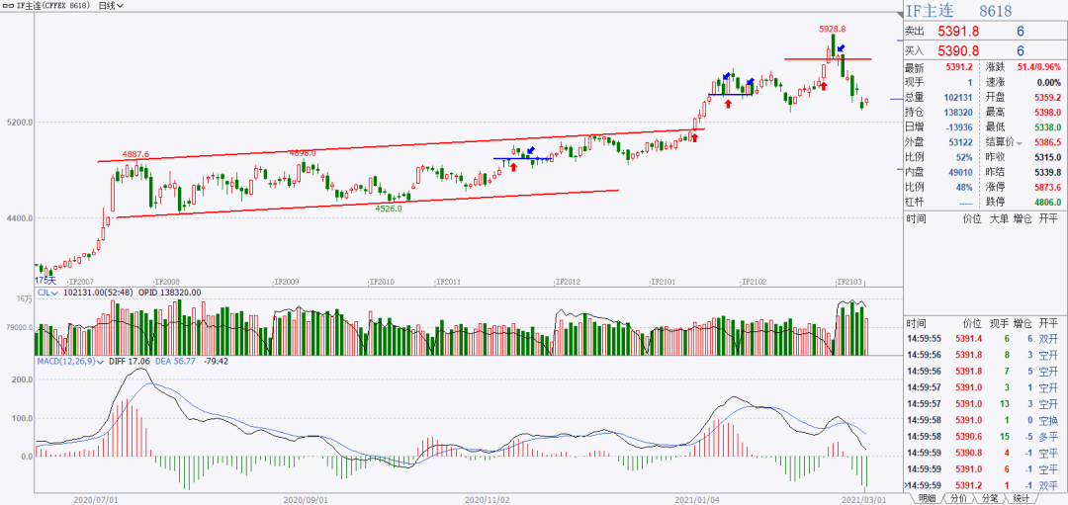Click the 涨跌 value 51.4/0.96%
The image size is (1068, 505).
(x=1038, y=67)
